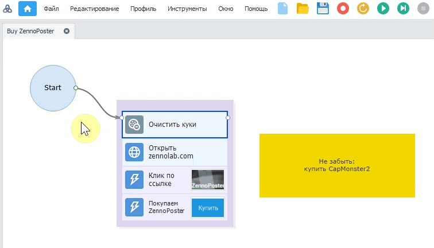Select the yellow note about CapMonster2
The image size is (434, 248).
click(337, 165)
